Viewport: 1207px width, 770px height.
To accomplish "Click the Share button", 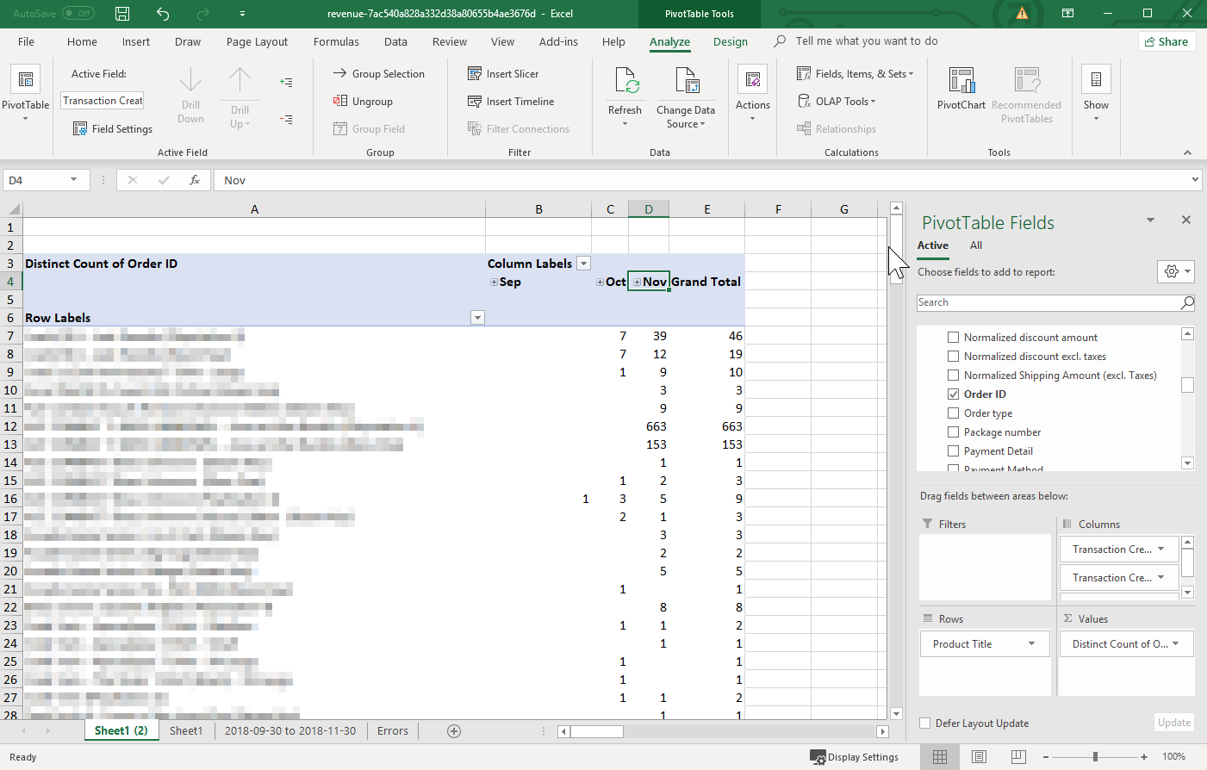I will click(x=1166, y=41).
